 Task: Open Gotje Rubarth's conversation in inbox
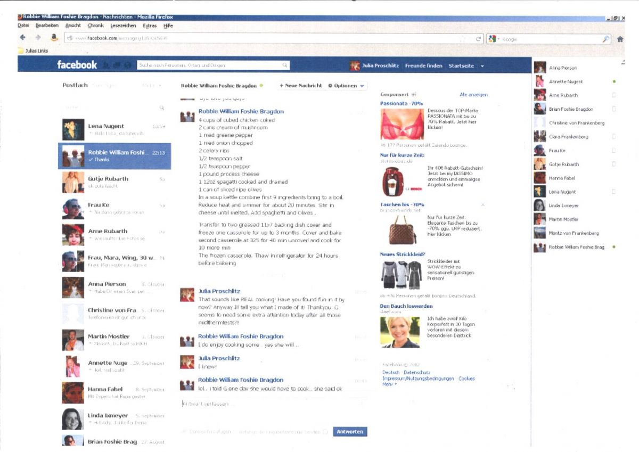pos(114,182)
